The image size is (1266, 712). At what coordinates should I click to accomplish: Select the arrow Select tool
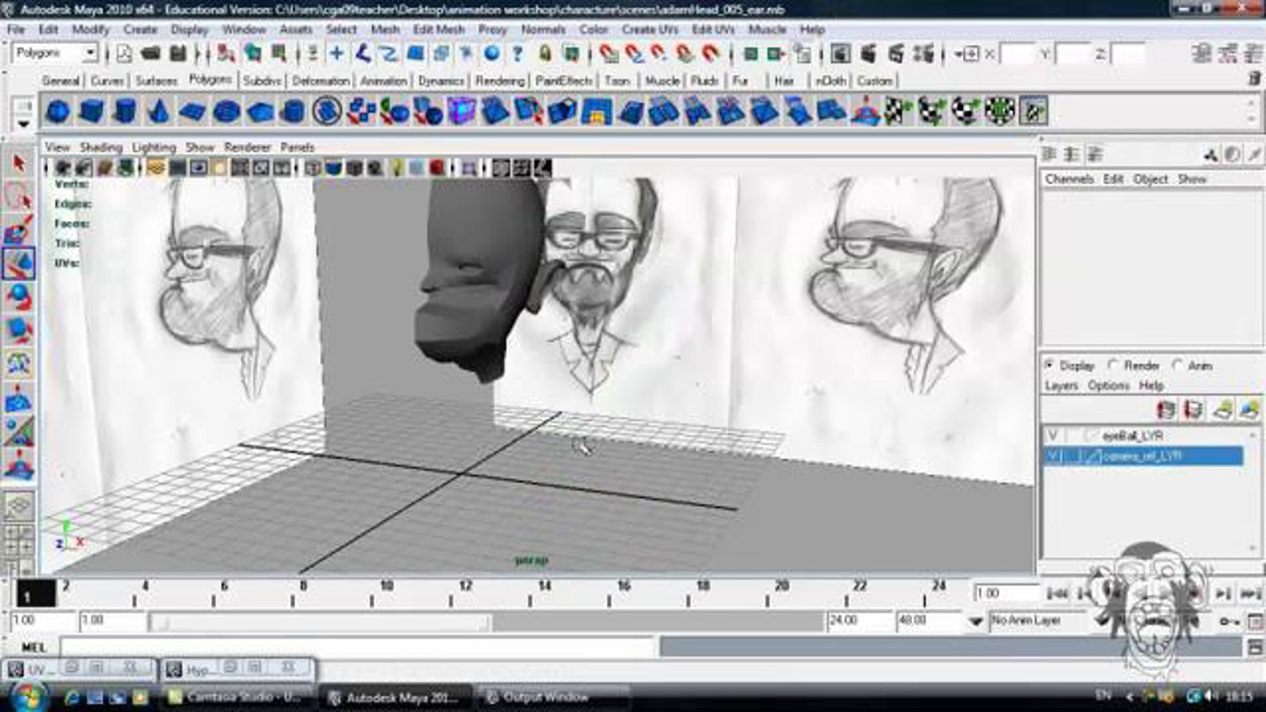20,163
